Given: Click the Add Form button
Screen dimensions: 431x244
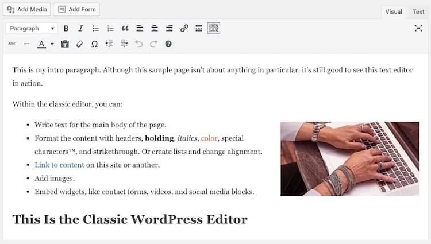Looking at the screenshot, I should tap(76, 9).
